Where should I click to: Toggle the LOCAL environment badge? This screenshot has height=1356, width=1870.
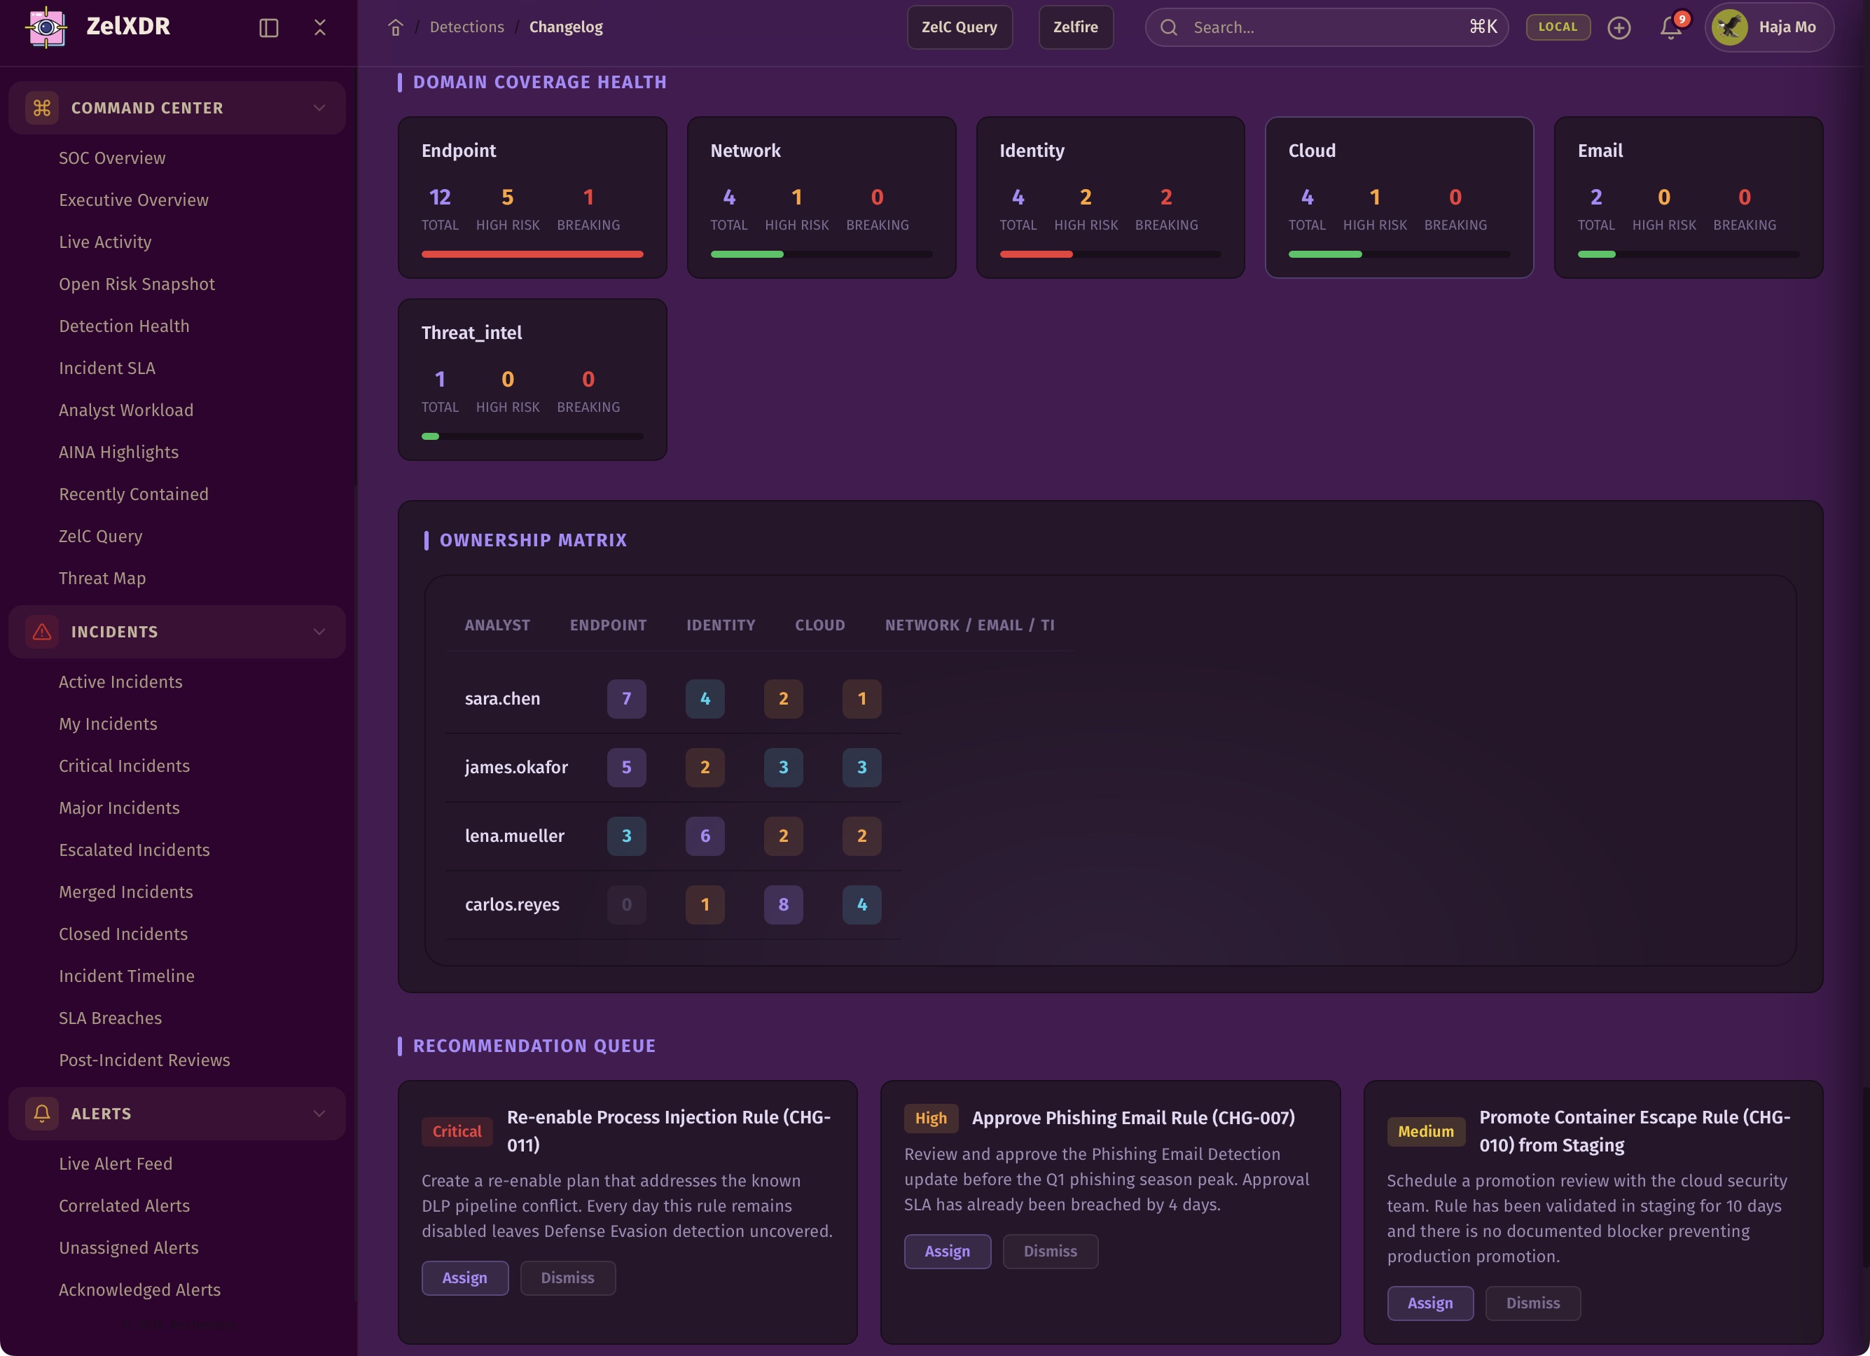click(1558, 27)
